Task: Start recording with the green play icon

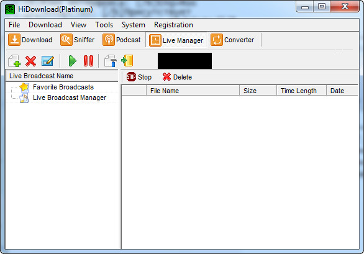Action: coord(73,61)
